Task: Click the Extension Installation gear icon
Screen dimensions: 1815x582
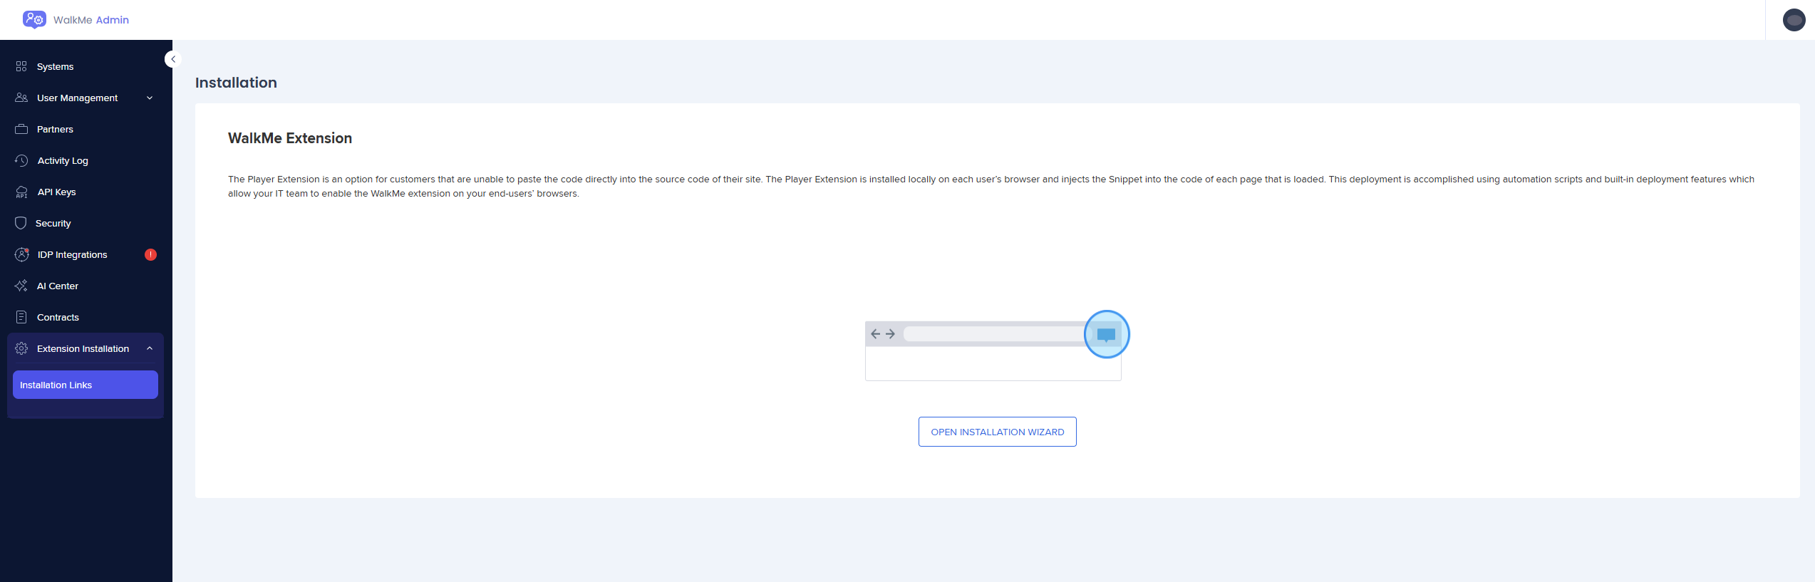Action: pos(21,348)
